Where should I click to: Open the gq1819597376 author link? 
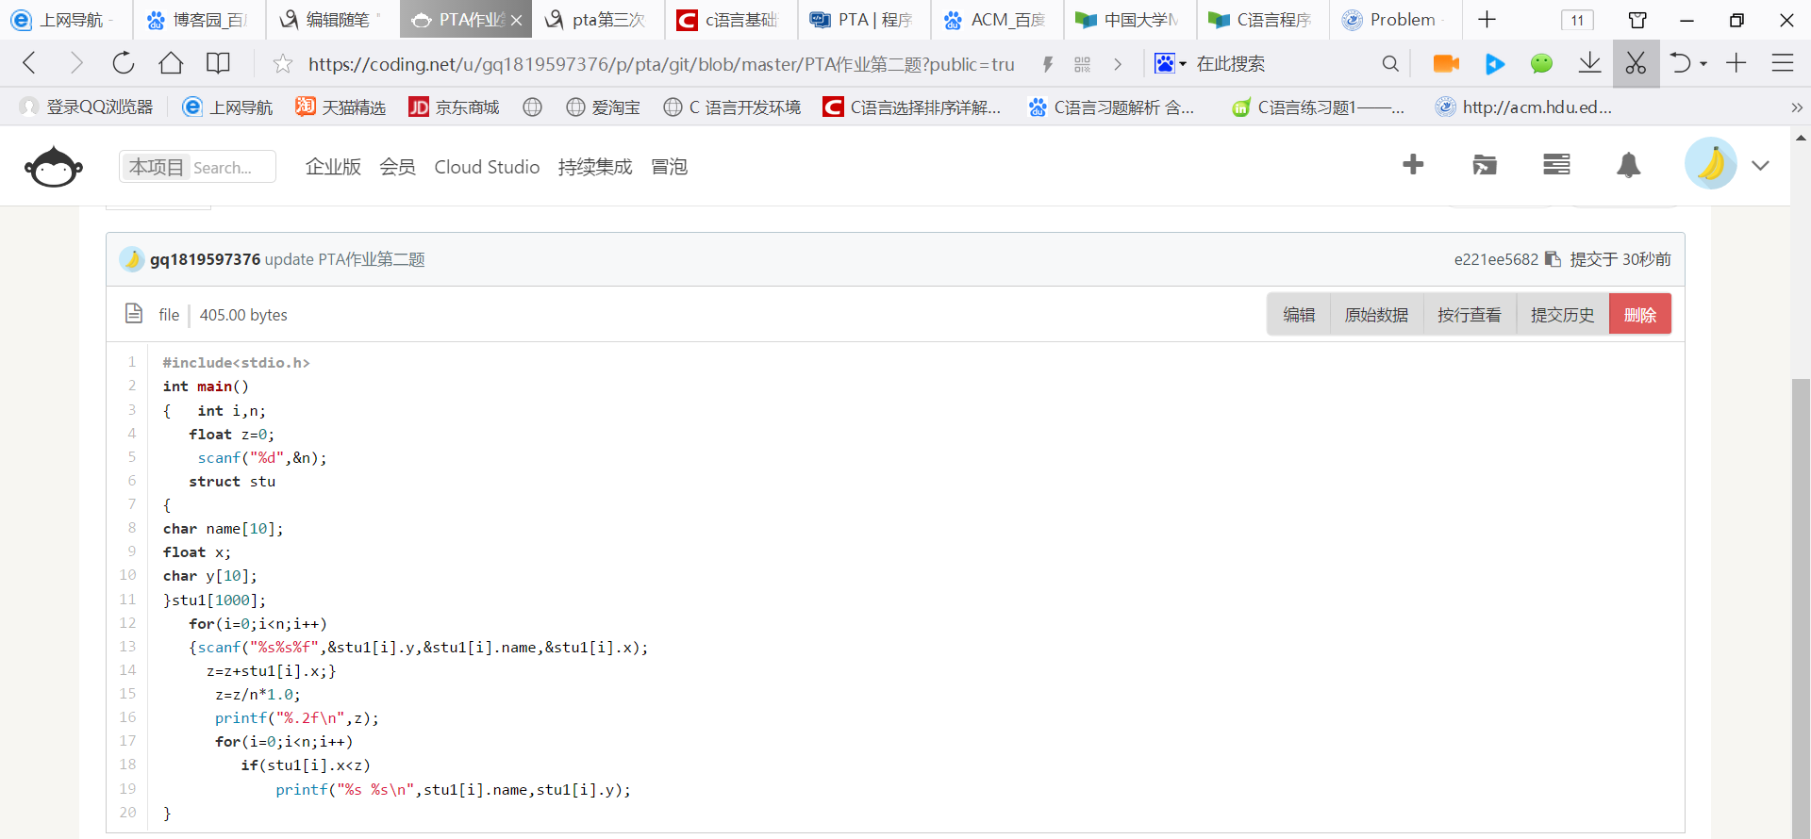coord(205,259)
